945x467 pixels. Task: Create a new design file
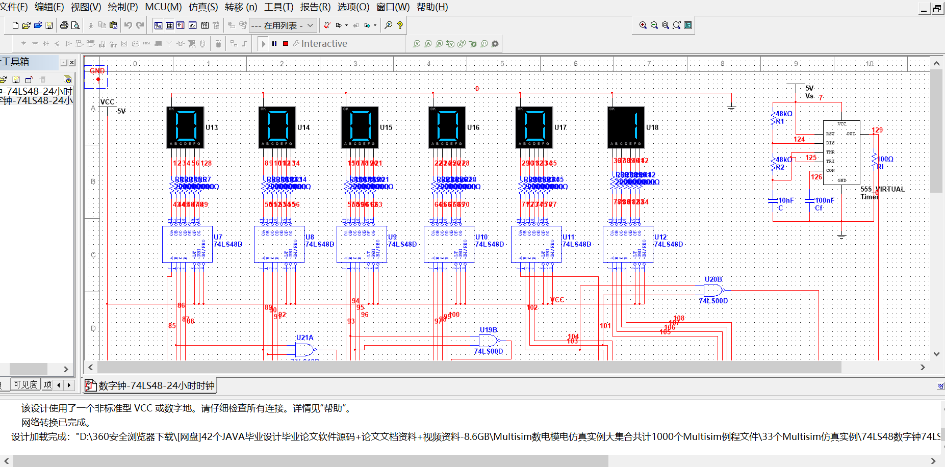click(15, 25)
